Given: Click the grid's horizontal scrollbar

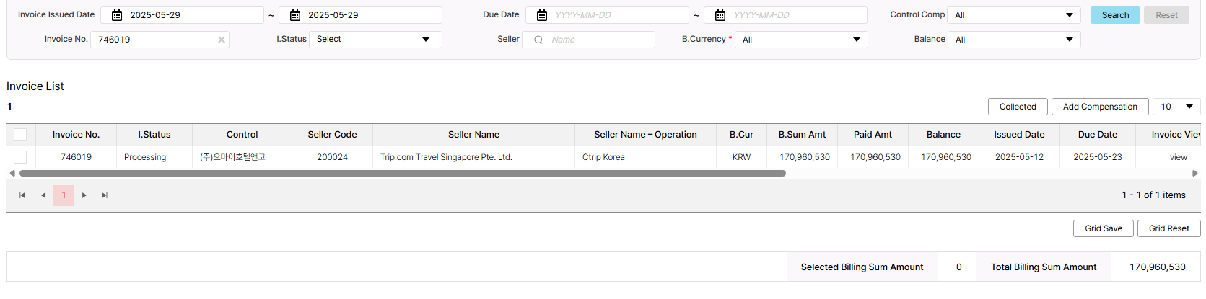Looking at the screenshot, I should (402, 174).
